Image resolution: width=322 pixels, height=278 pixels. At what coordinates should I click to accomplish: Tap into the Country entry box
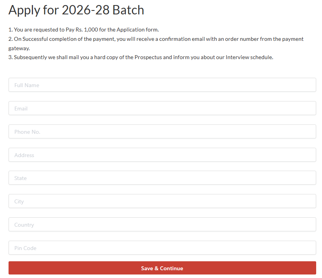(162, 224)
